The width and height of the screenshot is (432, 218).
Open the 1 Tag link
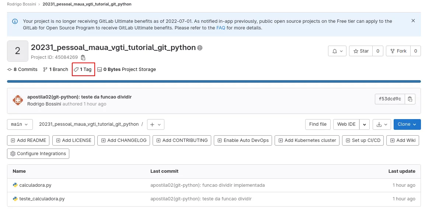click(x=83, y=69)
